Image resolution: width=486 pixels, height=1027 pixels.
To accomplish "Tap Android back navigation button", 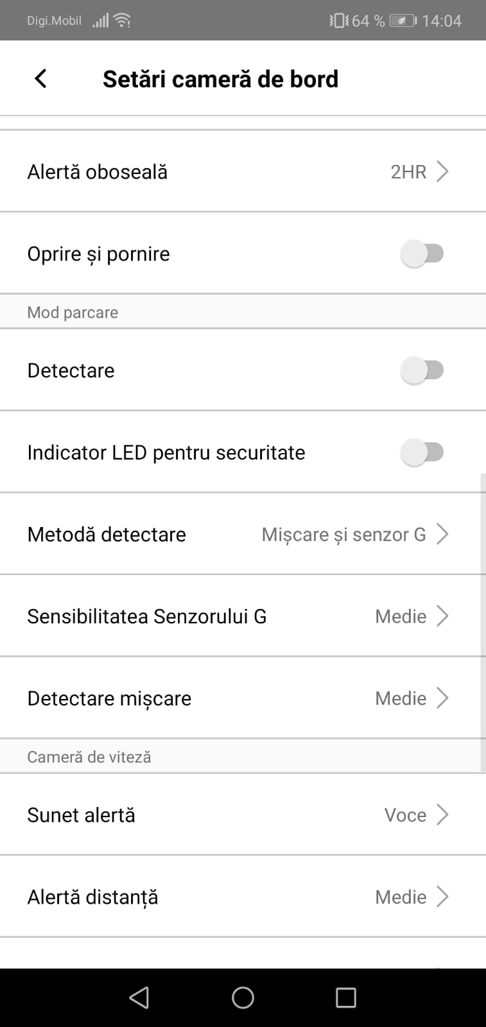I will (139, 997).
